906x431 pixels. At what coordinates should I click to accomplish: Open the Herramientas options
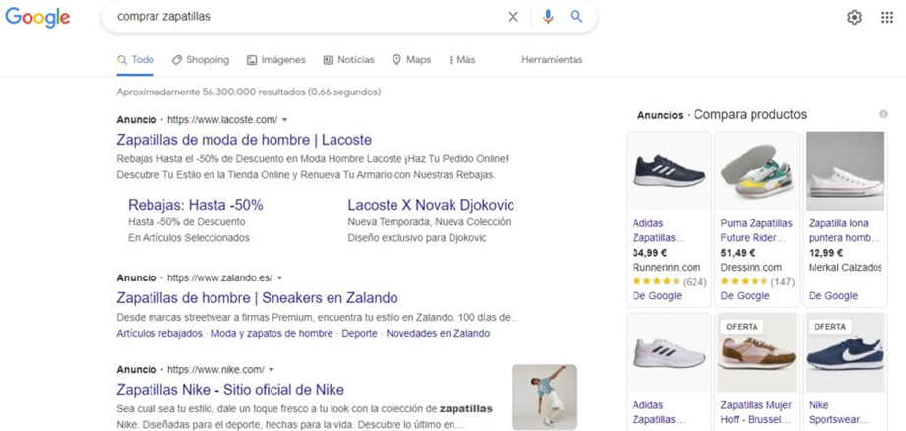[x=552, y=59]
